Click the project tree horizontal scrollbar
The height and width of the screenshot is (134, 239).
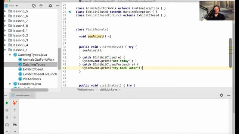[30, 90]
